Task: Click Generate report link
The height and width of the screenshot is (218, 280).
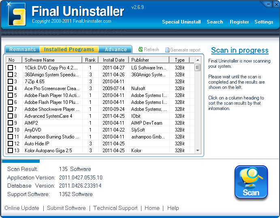Action: [185, 50]
